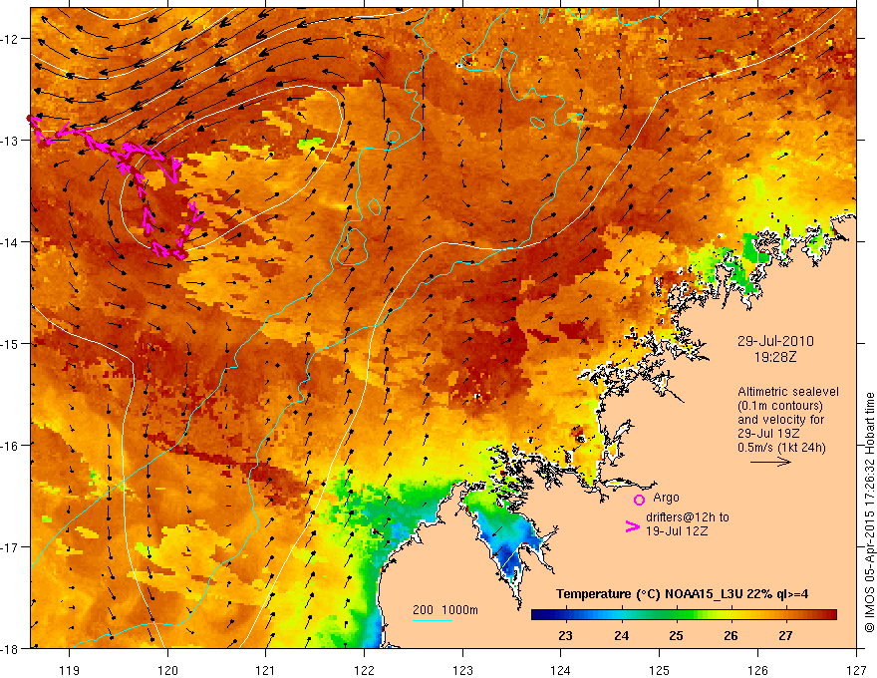Click the '200 1000m' isobath label

pos(445,610)
